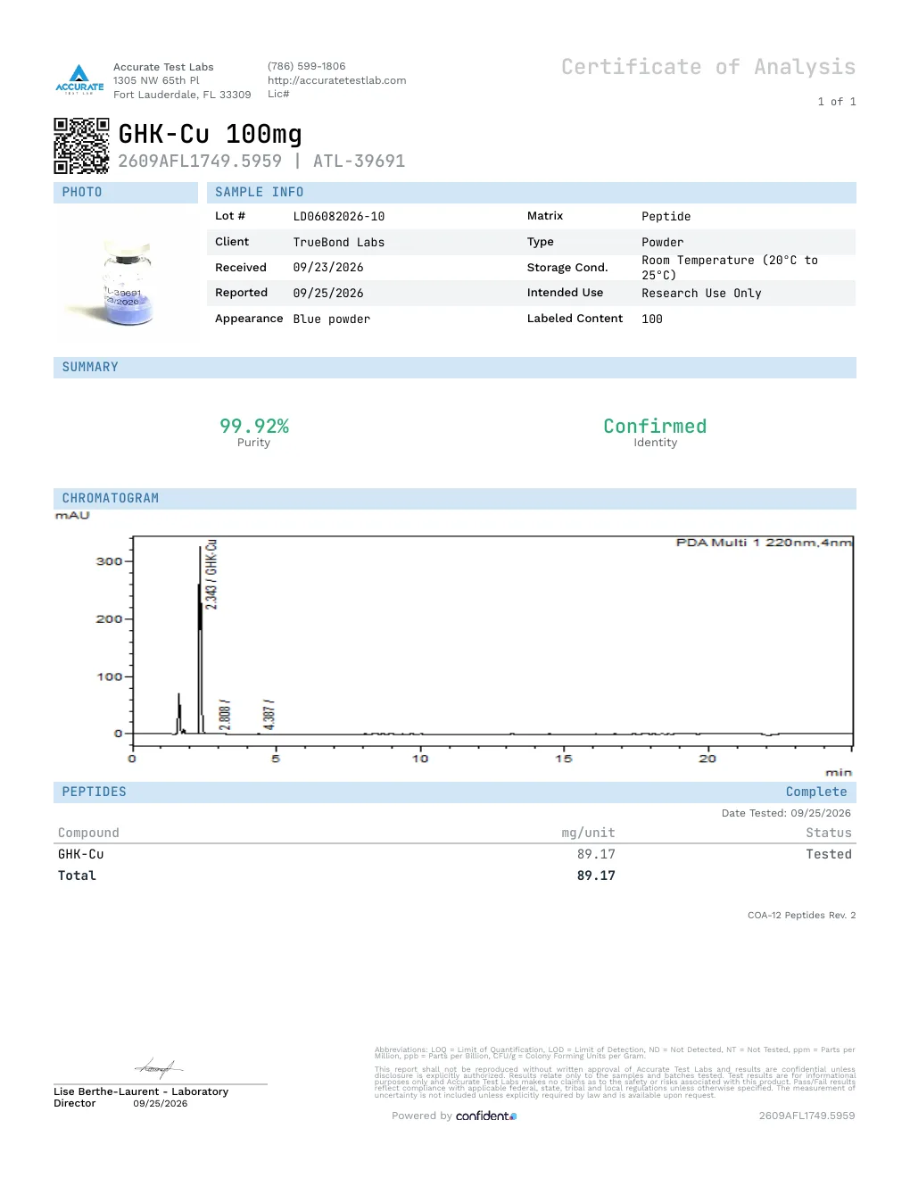Select the received date 09/23/2026
The height and width of the screenshot is (1178, 910).
(328, 268)
